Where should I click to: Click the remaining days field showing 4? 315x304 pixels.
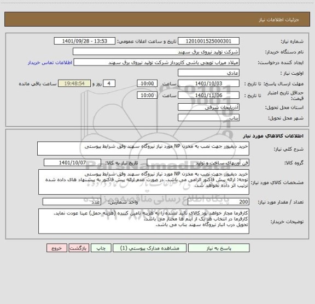click(109, 84)
